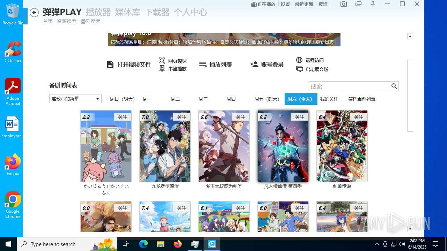Click the 远程访问 globe icon
Screen dimensions: 447x251
[299, 60]
